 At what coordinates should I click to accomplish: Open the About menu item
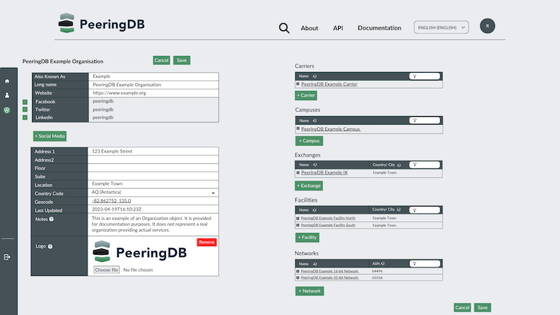click(309, 28)
